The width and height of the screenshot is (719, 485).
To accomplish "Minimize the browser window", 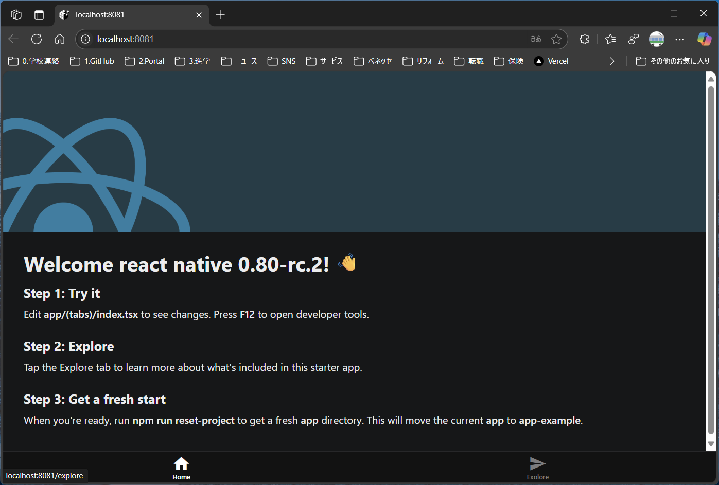I will 644,13.
